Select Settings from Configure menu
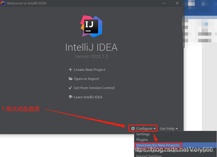Screen dimensions: 217x157 click(x=143, y=134)
